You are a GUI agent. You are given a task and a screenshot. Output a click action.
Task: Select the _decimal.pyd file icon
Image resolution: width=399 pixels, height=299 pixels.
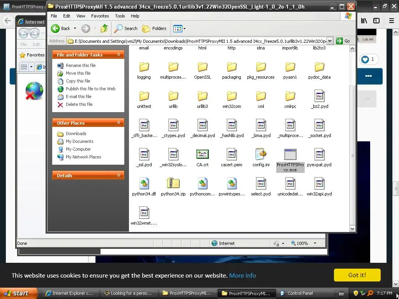[203, 125]
